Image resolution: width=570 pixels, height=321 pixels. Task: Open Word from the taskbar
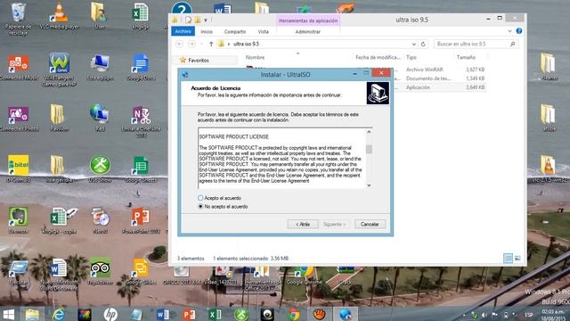(x=162, y=314)
